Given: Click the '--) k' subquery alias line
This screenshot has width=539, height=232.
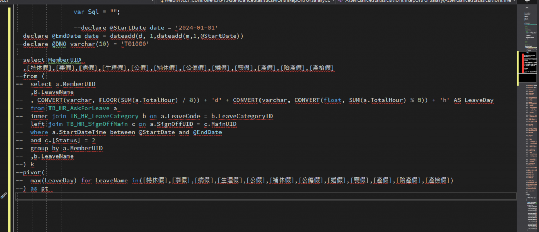Looking at the screenshot, I should pyautogui.click(x=25, y=164).
